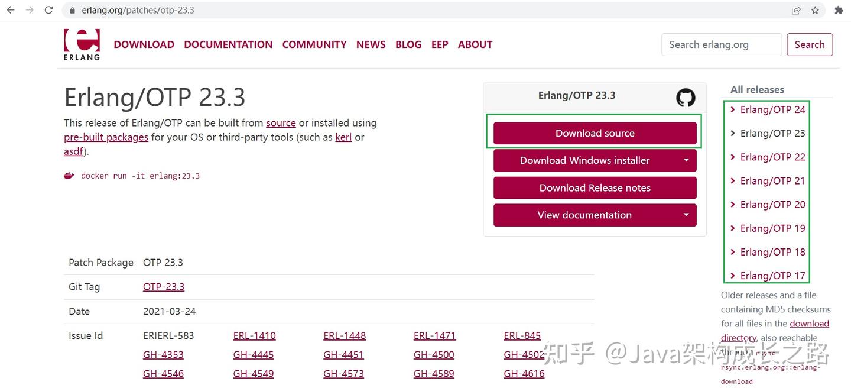This screenshot has width=851, height=388.
Task: Expand the Erlang/OTP 24 releases chevron
Action: click(733, 109)
